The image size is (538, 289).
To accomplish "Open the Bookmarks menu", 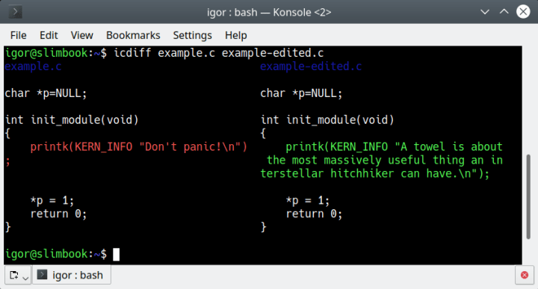I will point(133,35).
